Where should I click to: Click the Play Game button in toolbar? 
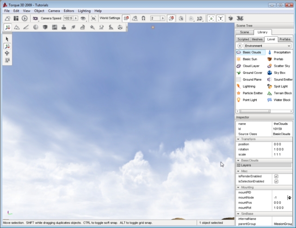(x=25, y=18)
